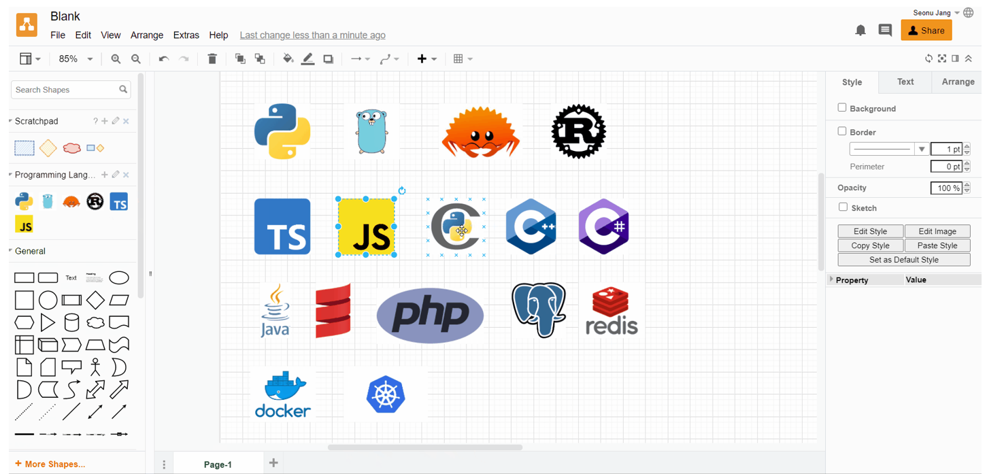This screenshot has width=987, height=474.
Task: Click the Edit Style button
Action: coord(870,231)
